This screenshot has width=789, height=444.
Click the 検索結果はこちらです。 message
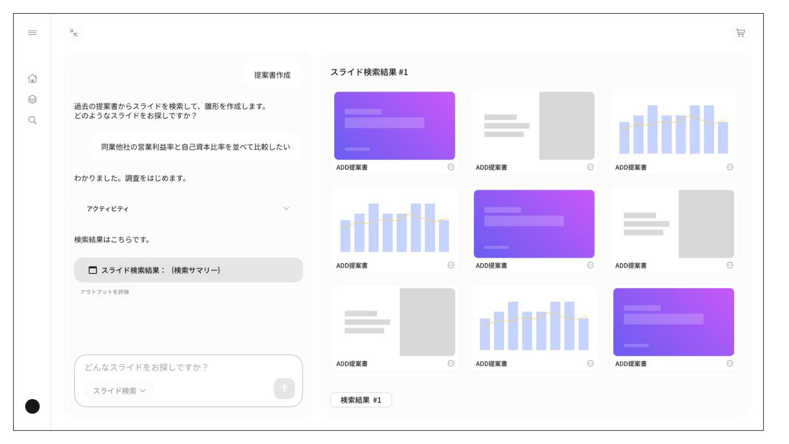point(112,240)
